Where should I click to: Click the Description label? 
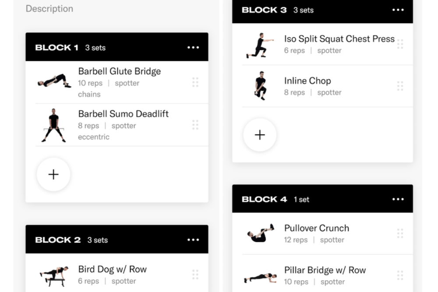pyautogui.click(x=49, y=8)
